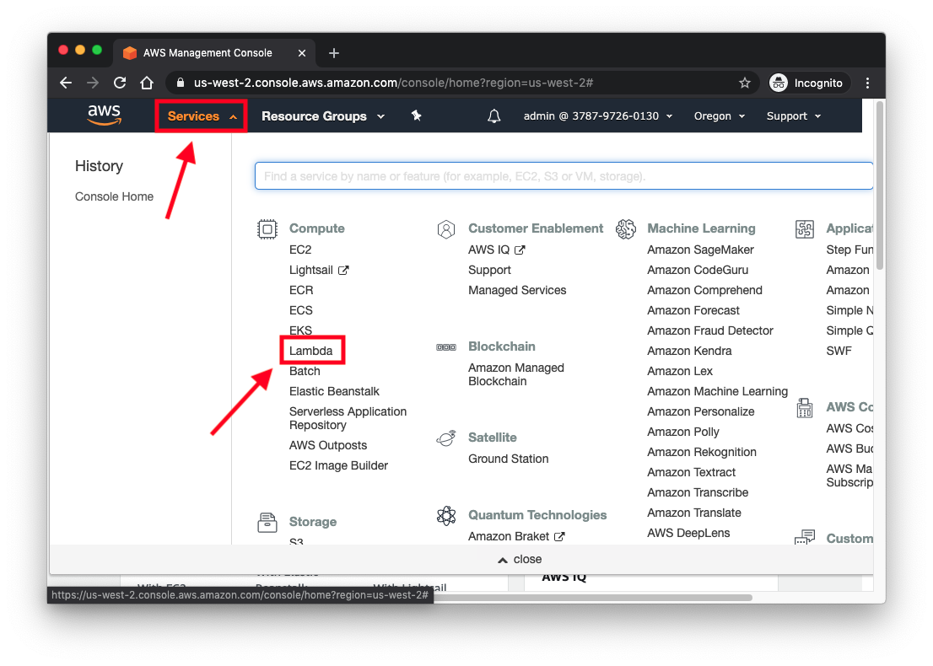Open the EC2 service
Screen dimensions: 933x666
300,250
